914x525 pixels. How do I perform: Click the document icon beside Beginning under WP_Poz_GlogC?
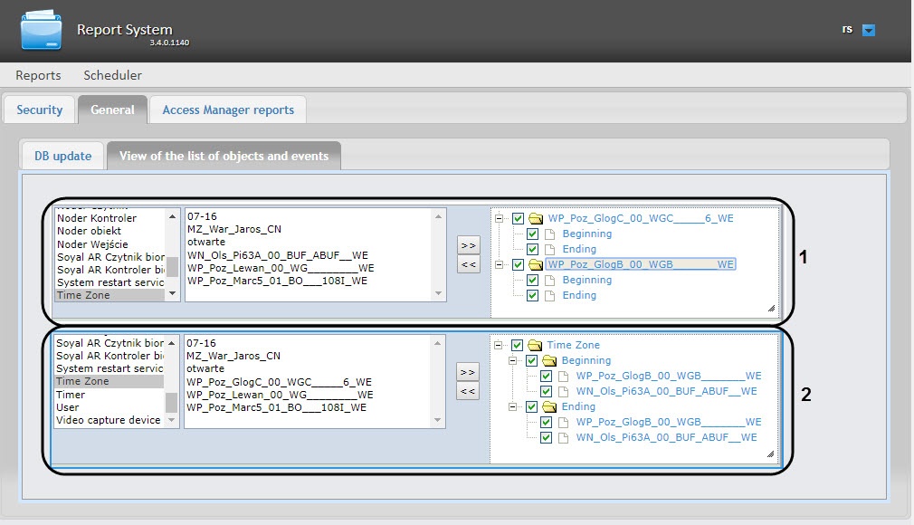click(x=549, y=234)
